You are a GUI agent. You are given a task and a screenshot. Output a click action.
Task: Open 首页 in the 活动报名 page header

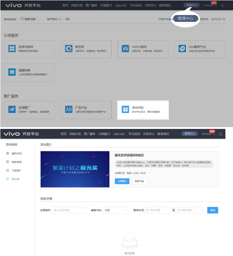tap(63, 134)
